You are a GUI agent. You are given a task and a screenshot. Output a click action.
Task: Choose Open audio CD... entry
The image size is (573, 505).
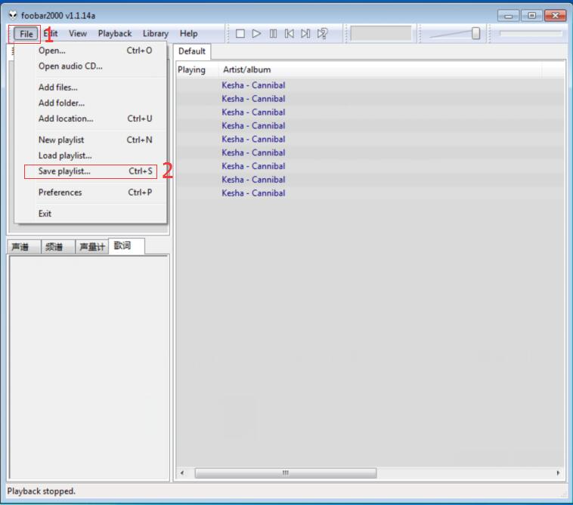click(90, 66)
